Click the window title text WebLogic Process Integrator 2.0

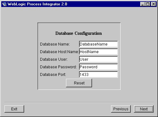pyautogui.click(x=37, y=4)
